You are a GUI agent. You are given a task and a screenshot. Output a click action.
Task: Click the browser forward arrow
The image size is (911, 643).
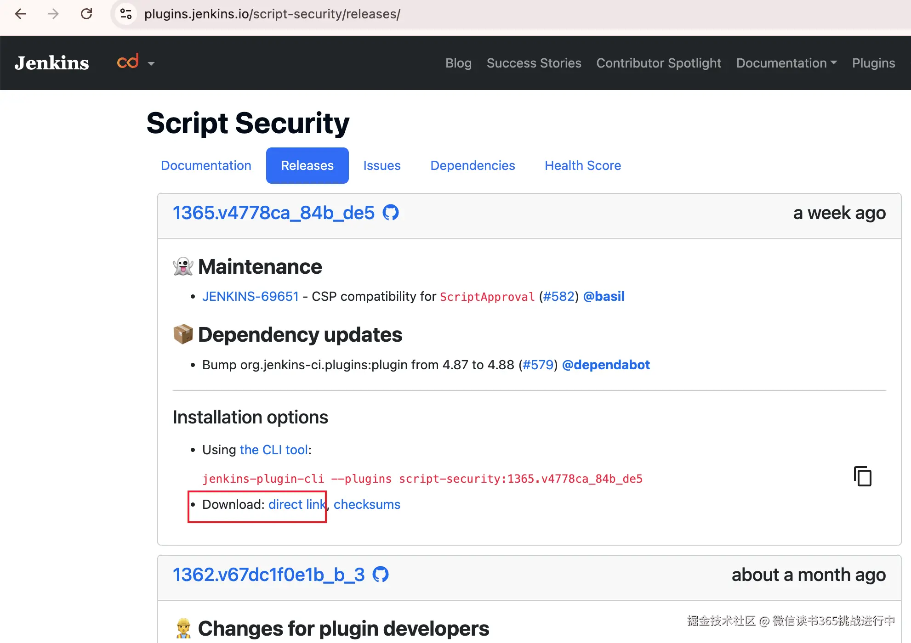[53, 14]
